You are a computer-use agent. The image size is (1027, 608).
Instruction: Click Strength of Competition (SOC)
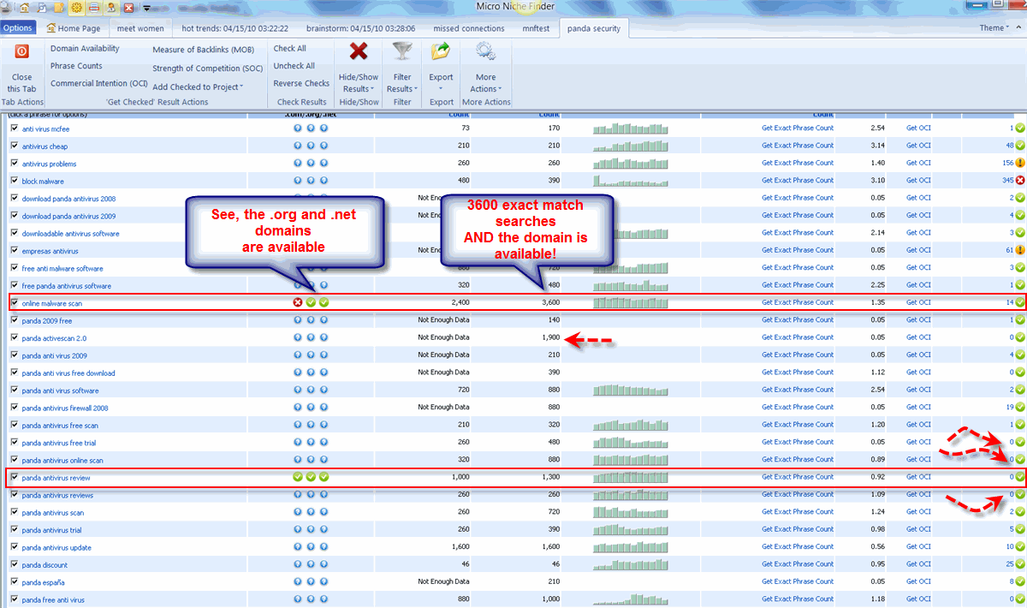[208, 69]
